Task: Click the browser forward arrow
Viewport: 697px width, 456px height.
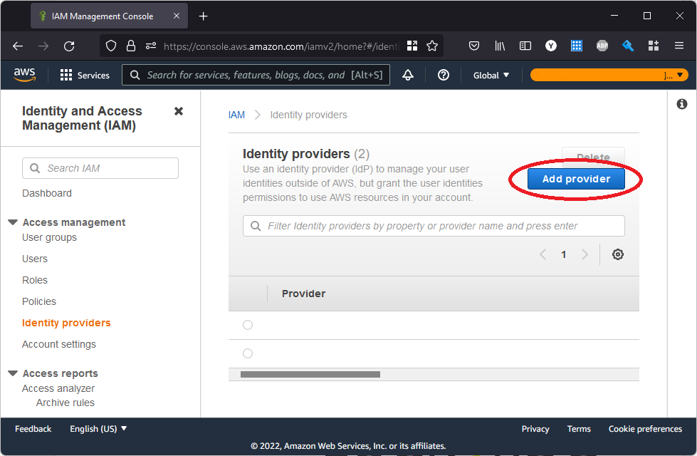Action: (43, 46)
